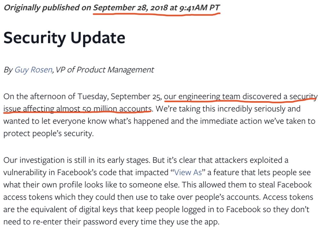This screenshot has width=330, height=228.
Task: Click "VP of Product Management" in byline
Action: click(x=105, y=70)
